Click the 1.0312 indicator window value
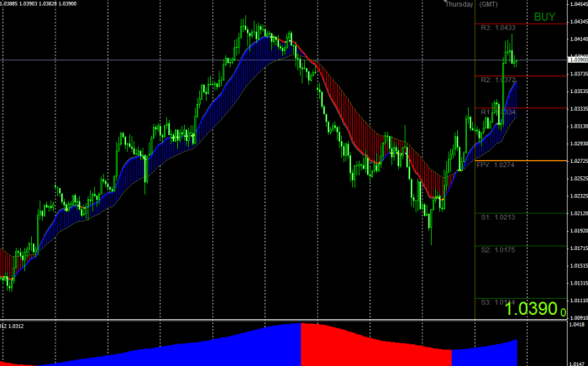This screenshot has width=588, height=366. click(x=16, y=327)
